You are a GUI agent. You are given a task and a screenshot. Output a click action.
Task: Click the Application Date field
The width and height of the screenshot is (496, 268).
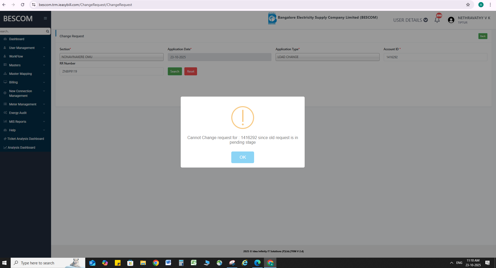[x=219, y=57]
